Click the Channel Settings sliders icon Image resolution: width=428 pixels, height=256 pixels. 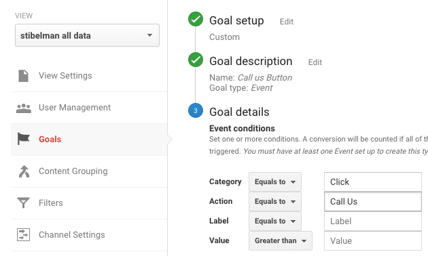24,234
